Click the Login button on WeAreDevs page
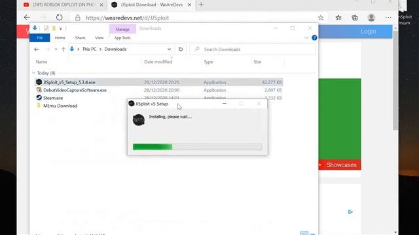Viewport: 419px width, 235px height. click(x=368, y=31)
